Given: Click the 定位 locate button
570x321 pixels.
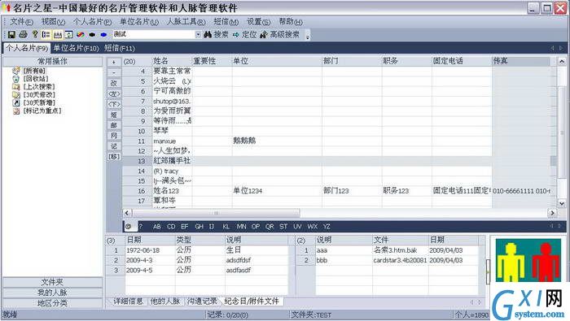Looking at the screenshot, I should pyautogui.click(x=244, y=34).
